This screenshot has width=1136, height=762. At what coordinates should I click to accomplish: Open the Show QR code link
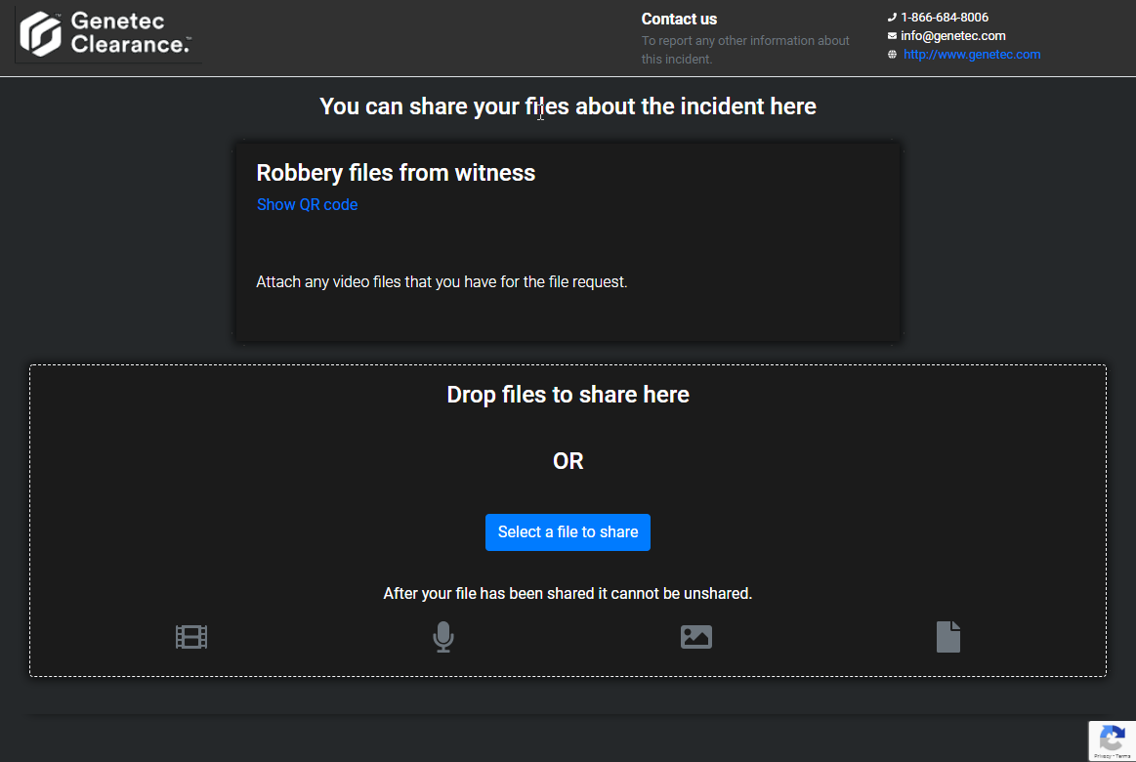pyautogui.click(x=307, y=205)
